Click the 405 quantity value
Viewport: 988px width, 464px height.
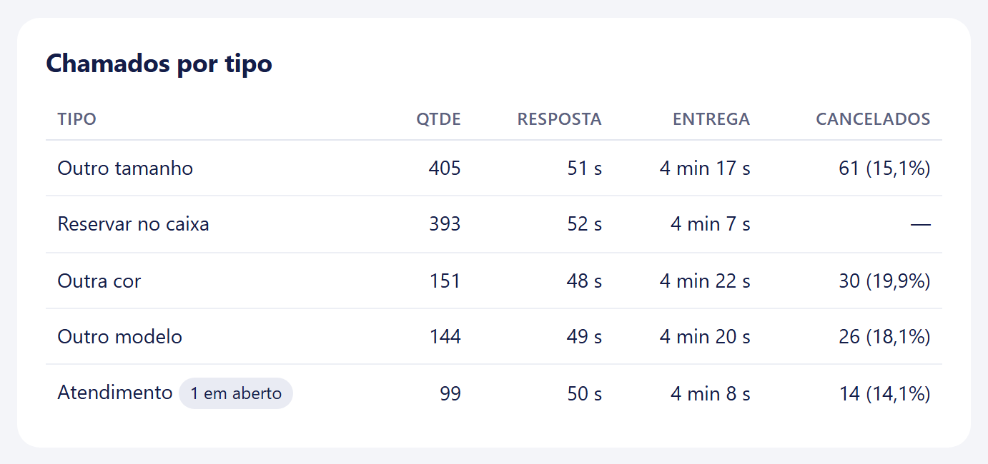(x=445, y=168)
